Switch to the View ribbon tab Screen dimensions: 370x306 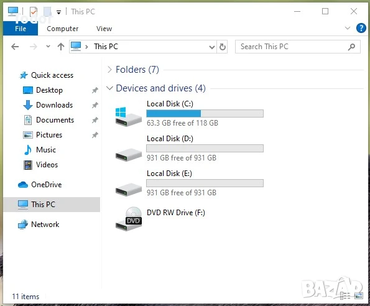tap(104, 29)
